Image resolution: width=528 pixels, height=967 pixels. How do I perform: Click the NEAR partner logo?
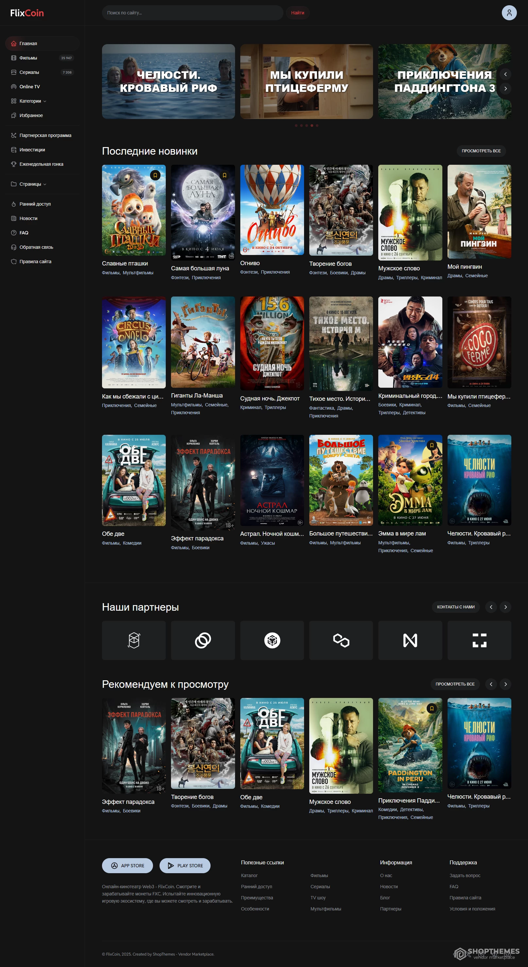pyautogui.click(x=410, y=640)
